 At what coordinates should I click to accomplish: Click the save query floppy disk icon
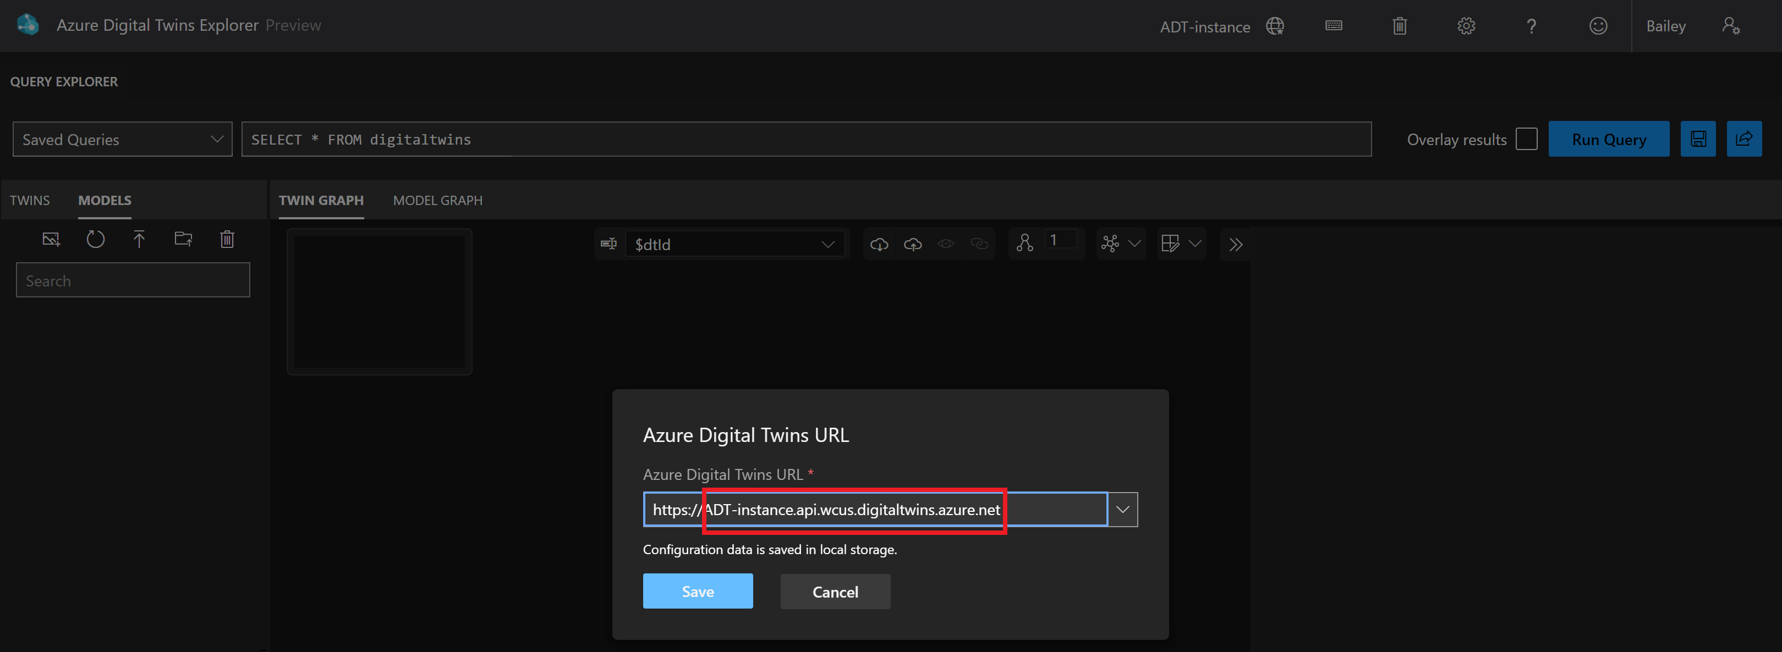pyautogui.click(x=1698, y=139)
